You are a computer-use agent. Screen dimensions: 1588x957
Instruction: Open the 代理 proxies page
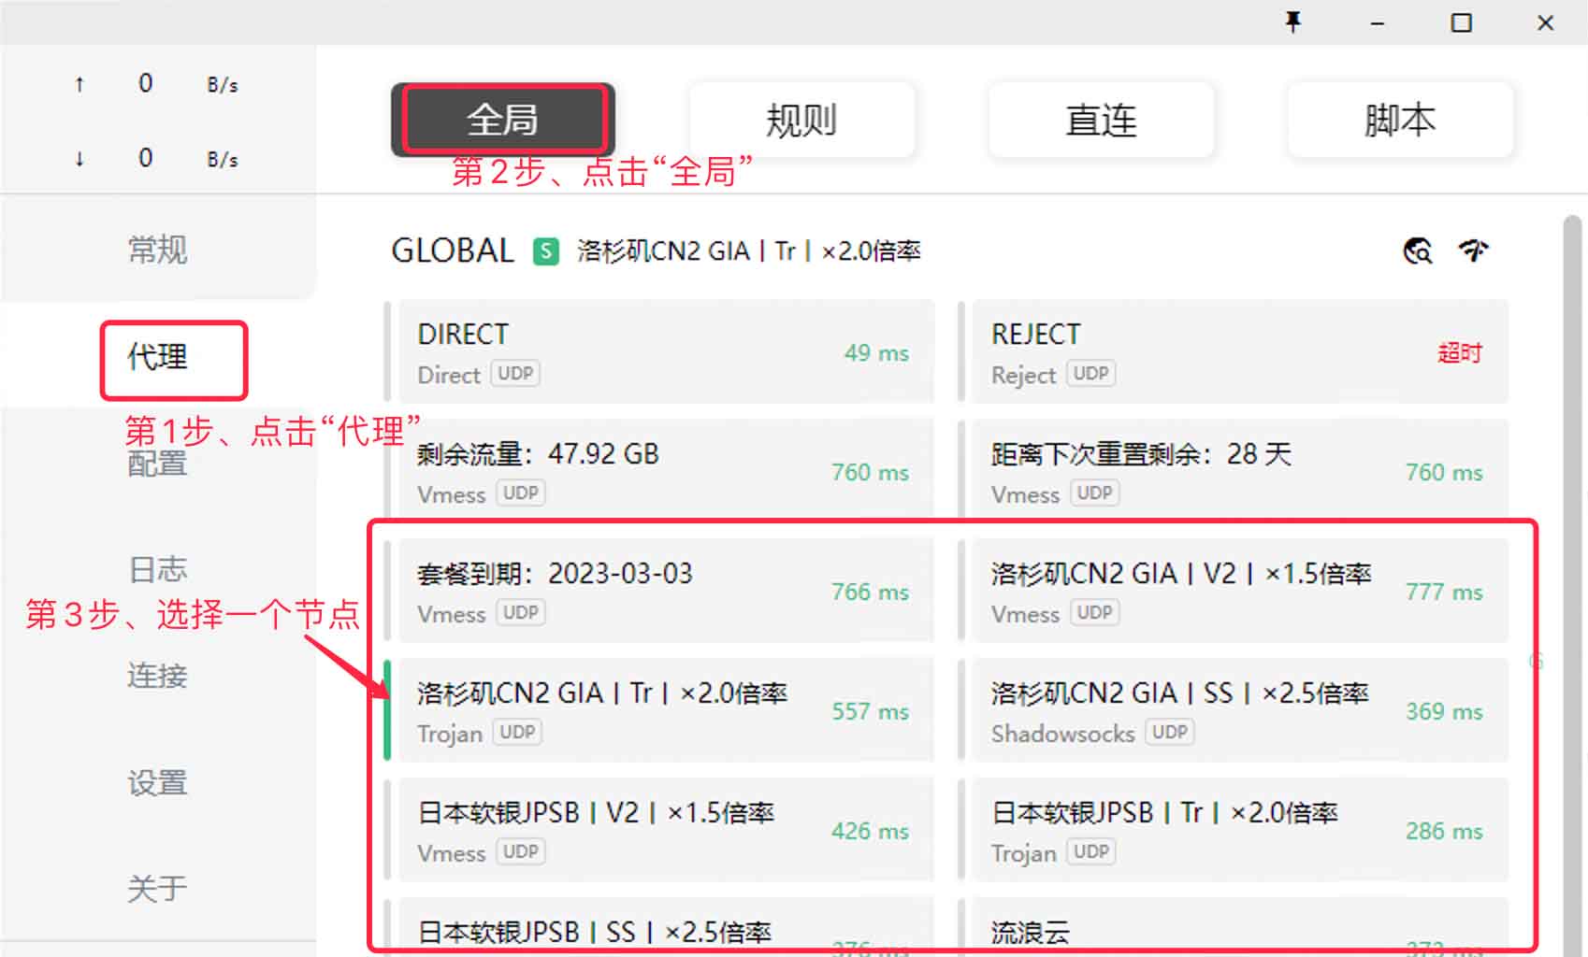(158, 356)
